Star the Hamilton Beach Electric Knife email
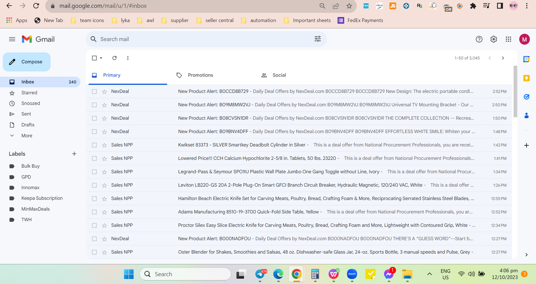The image size is (536, 284). coord(104,199)
